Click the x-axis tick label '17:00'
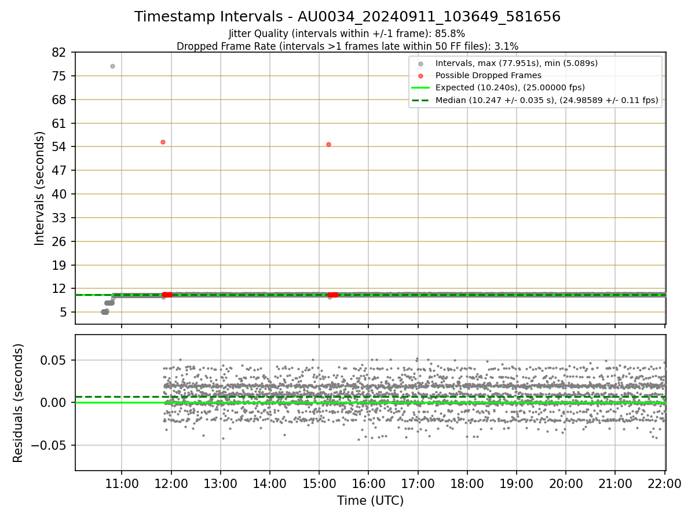 tap(418, 483)
